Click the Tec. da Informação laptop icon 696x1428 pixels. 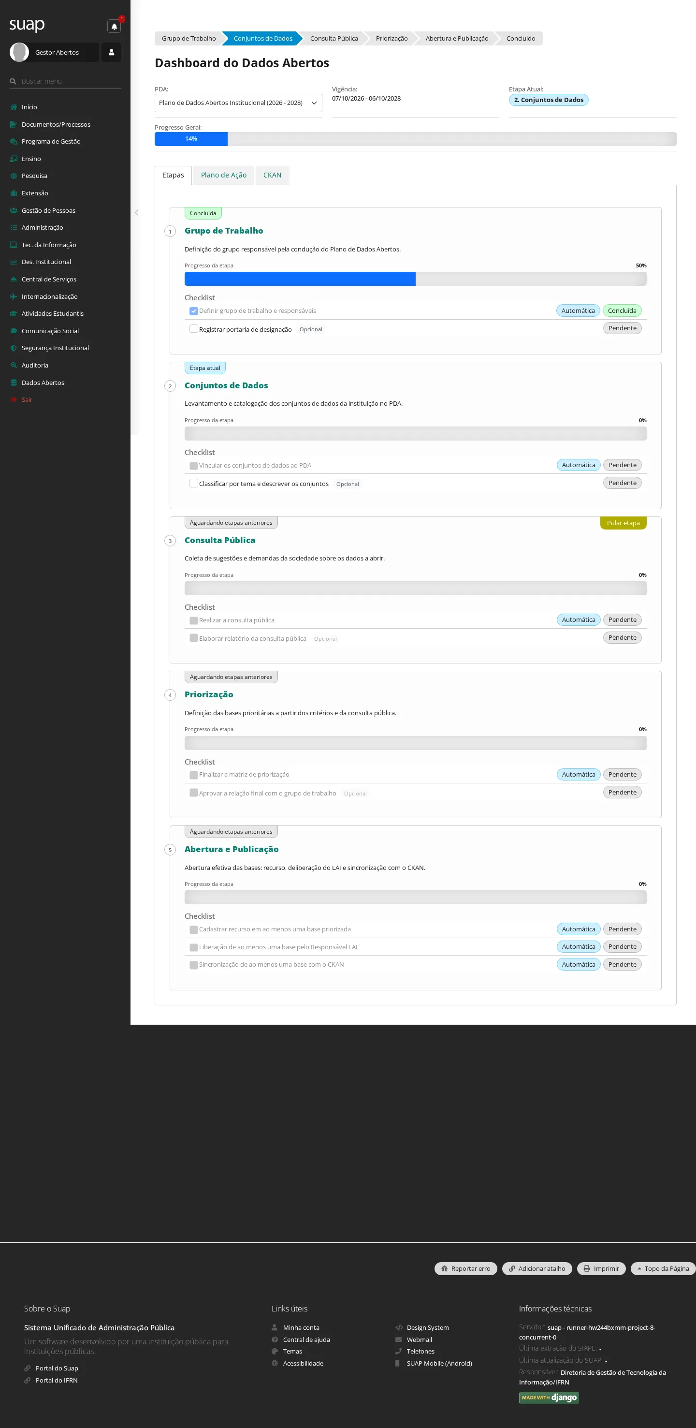tap(14, 245)
